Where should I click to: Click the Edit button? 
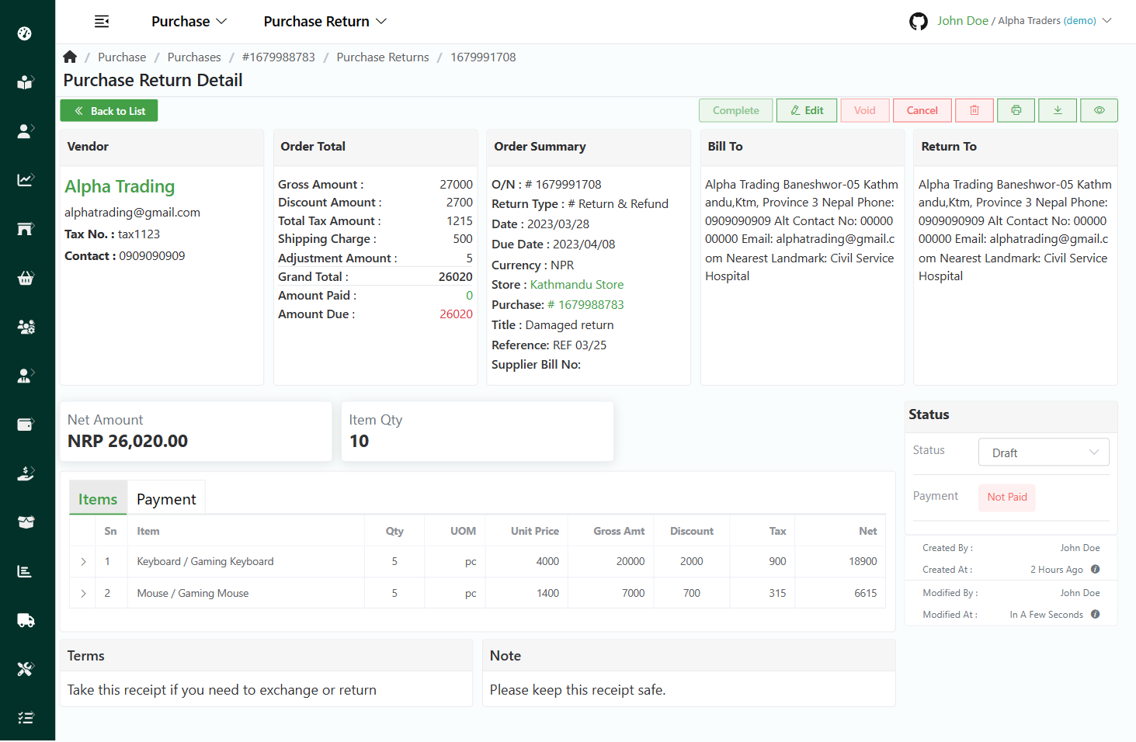click(807, 110)
